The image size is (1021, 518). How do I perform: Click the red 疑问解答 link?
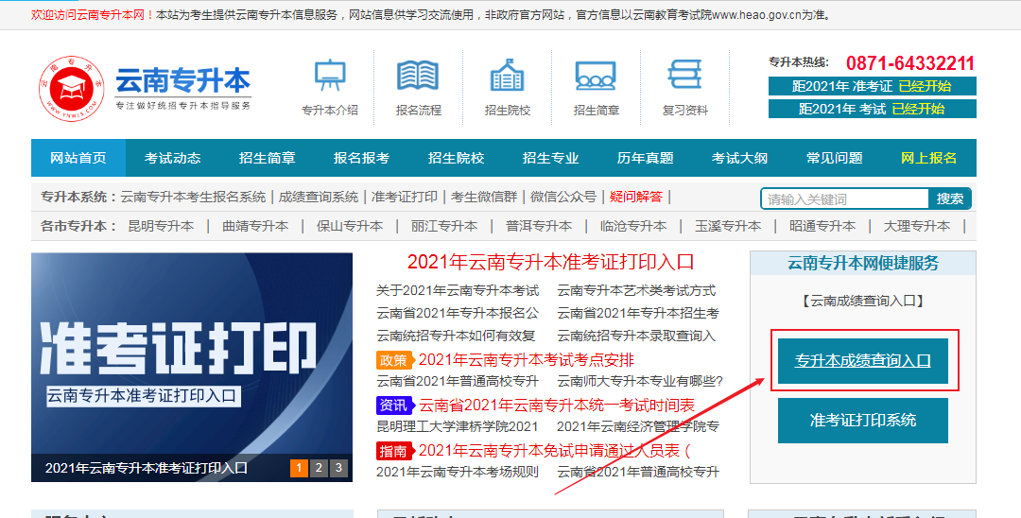[636, 197]
